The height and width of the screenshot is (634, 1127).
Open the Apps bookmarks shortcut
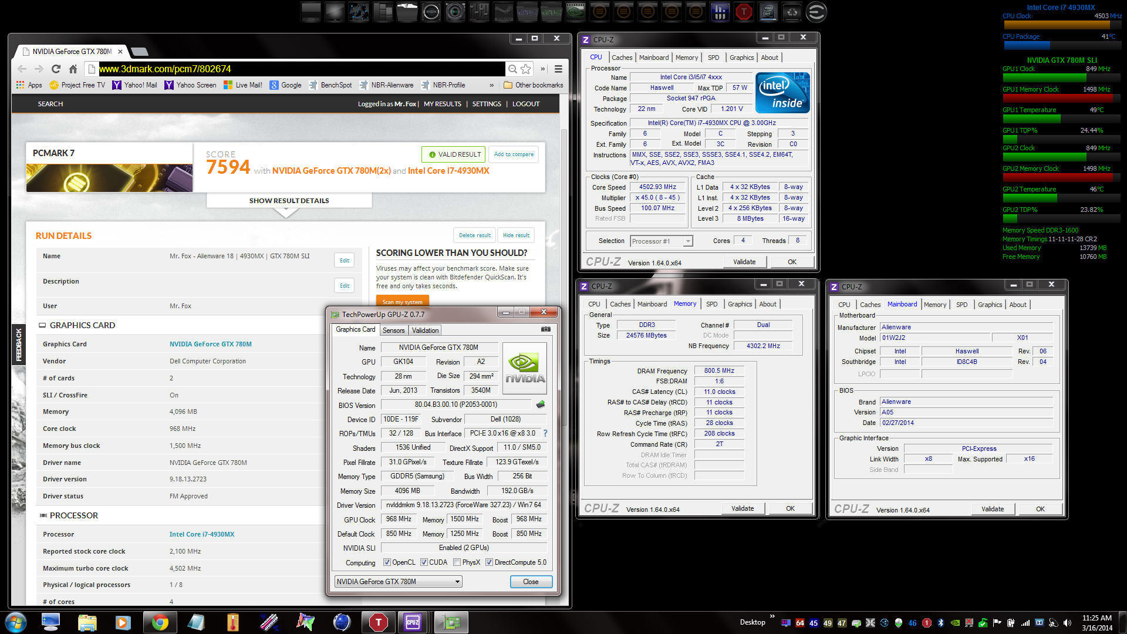click(x=29, y=85)
